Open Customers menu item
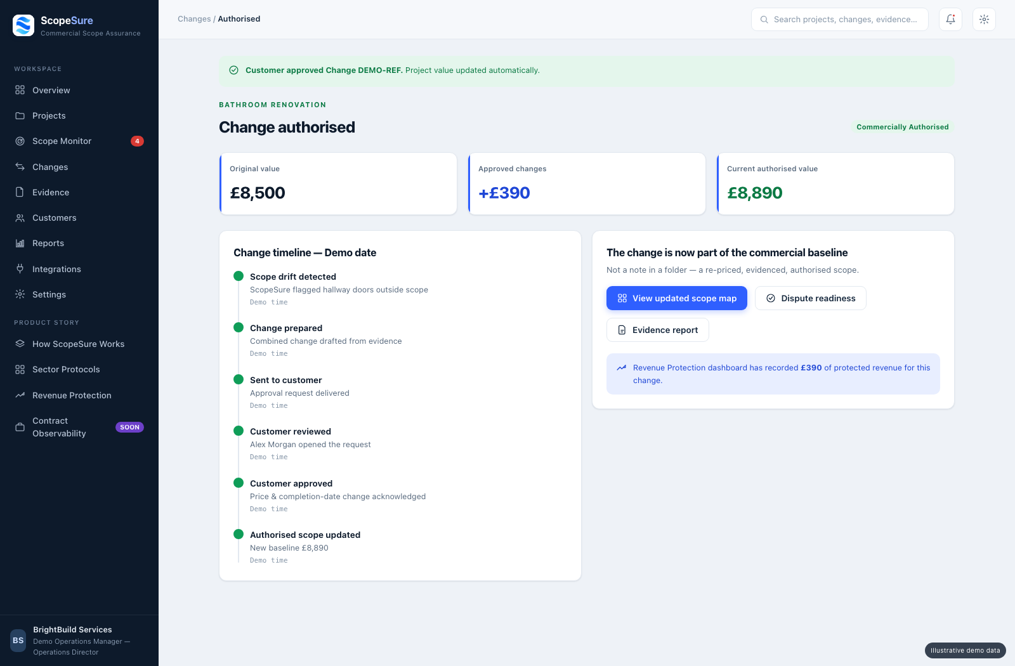Image resolution: width=1015 pixels, height=666 pixels. [79, 218]
